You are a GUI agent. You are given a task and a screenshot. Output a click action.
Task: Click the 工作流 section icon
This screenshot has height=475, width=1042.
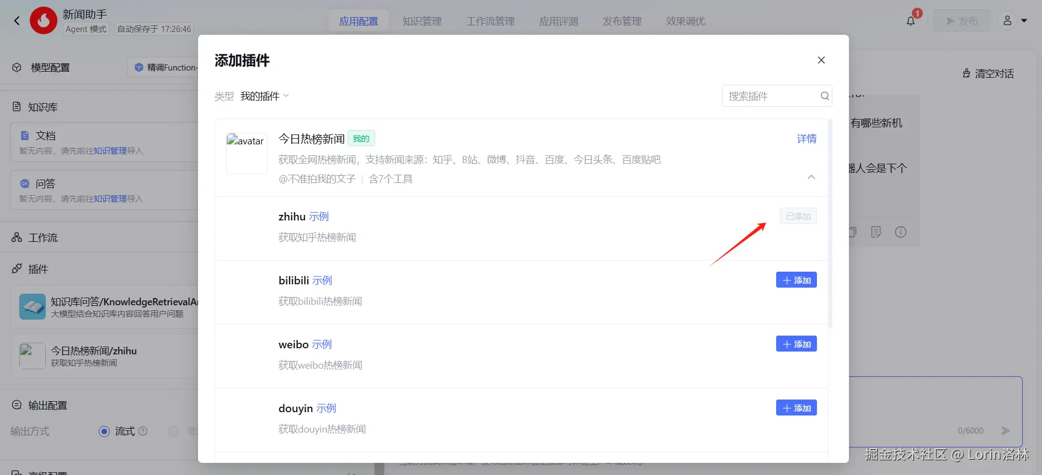(17, 237)
